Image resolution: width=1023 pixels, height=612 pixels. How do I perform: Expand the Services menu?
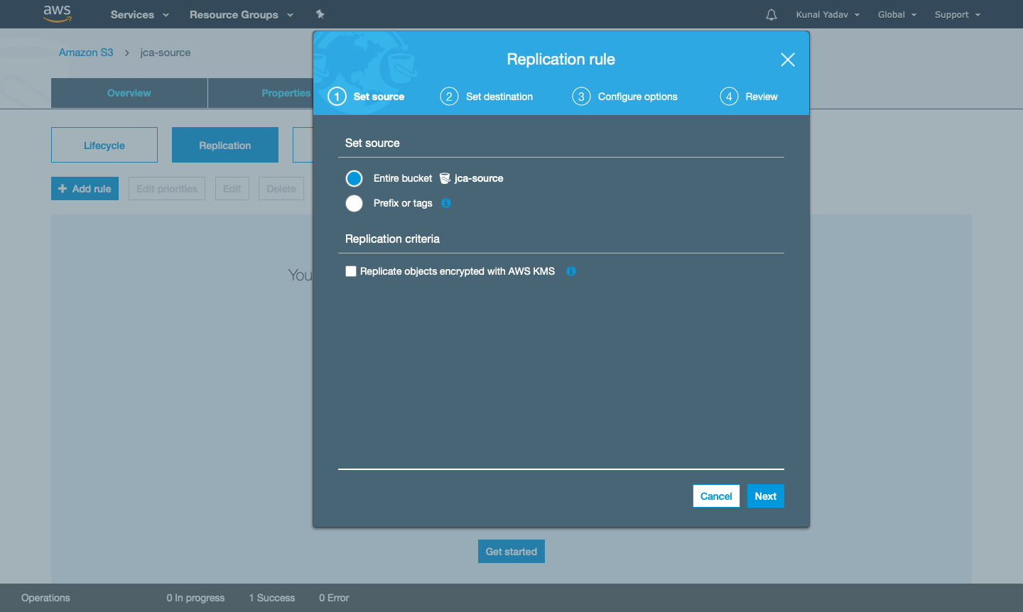[x=140, y=14]
